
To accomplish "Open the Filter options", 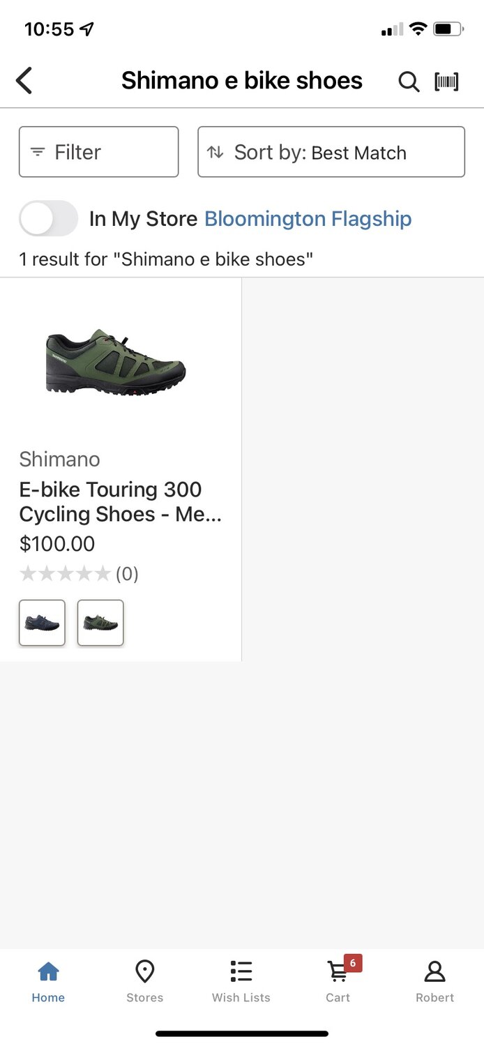I will click(98, 152).
